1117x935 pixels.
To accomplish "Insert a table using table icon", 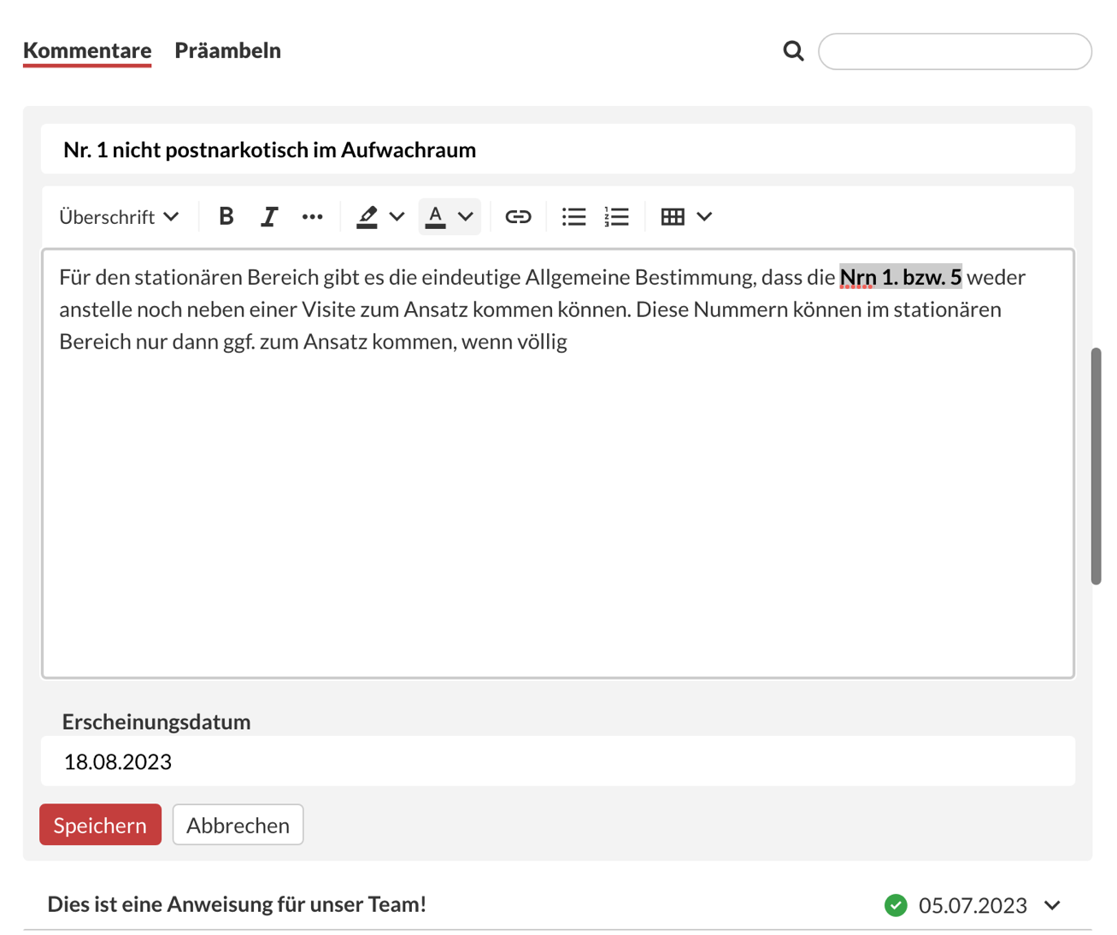I will [x=673, y=216].
